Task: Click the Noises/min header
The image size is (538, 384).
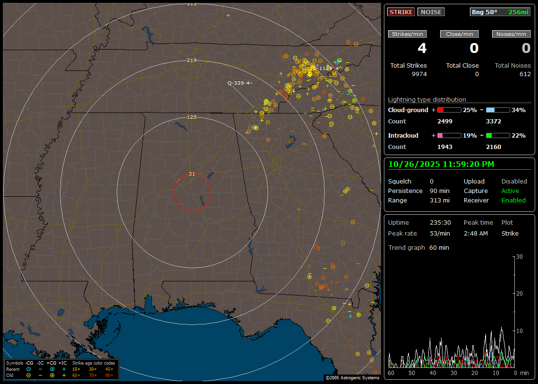Action: [511, 34]
